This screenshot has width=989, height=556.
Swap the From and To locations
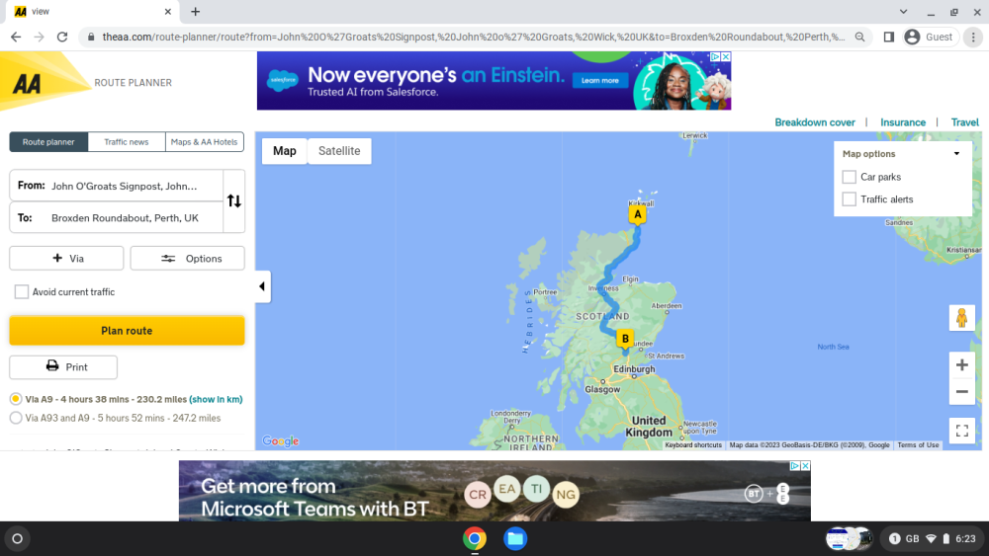[x=234, y=200]
